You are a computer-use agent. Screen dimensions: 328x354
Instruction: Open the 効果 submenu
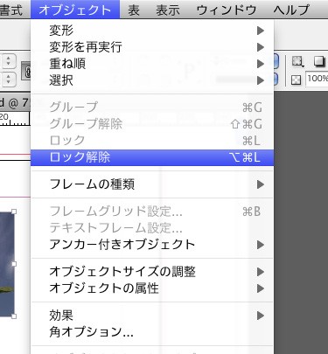152,316
